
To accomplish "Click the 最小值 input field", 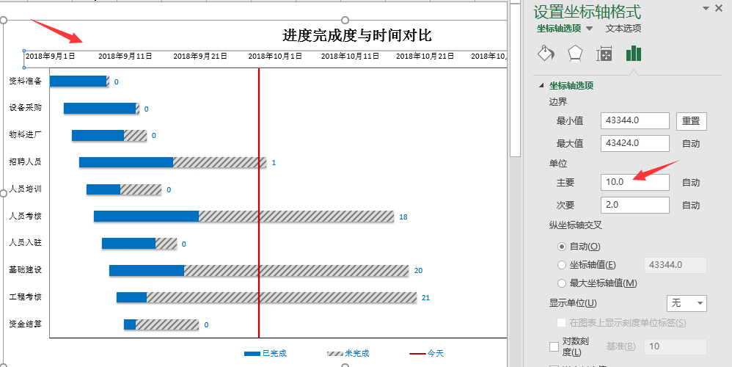I will [x=635, y=120].
